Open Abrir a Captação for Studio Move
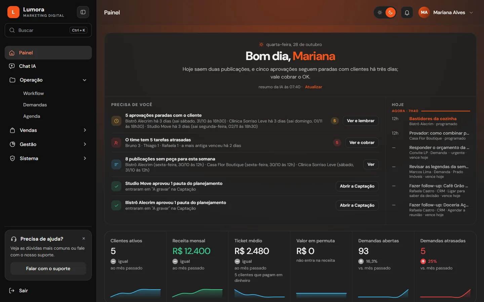The height and width of the screenshot is (302, 484). 357,186
